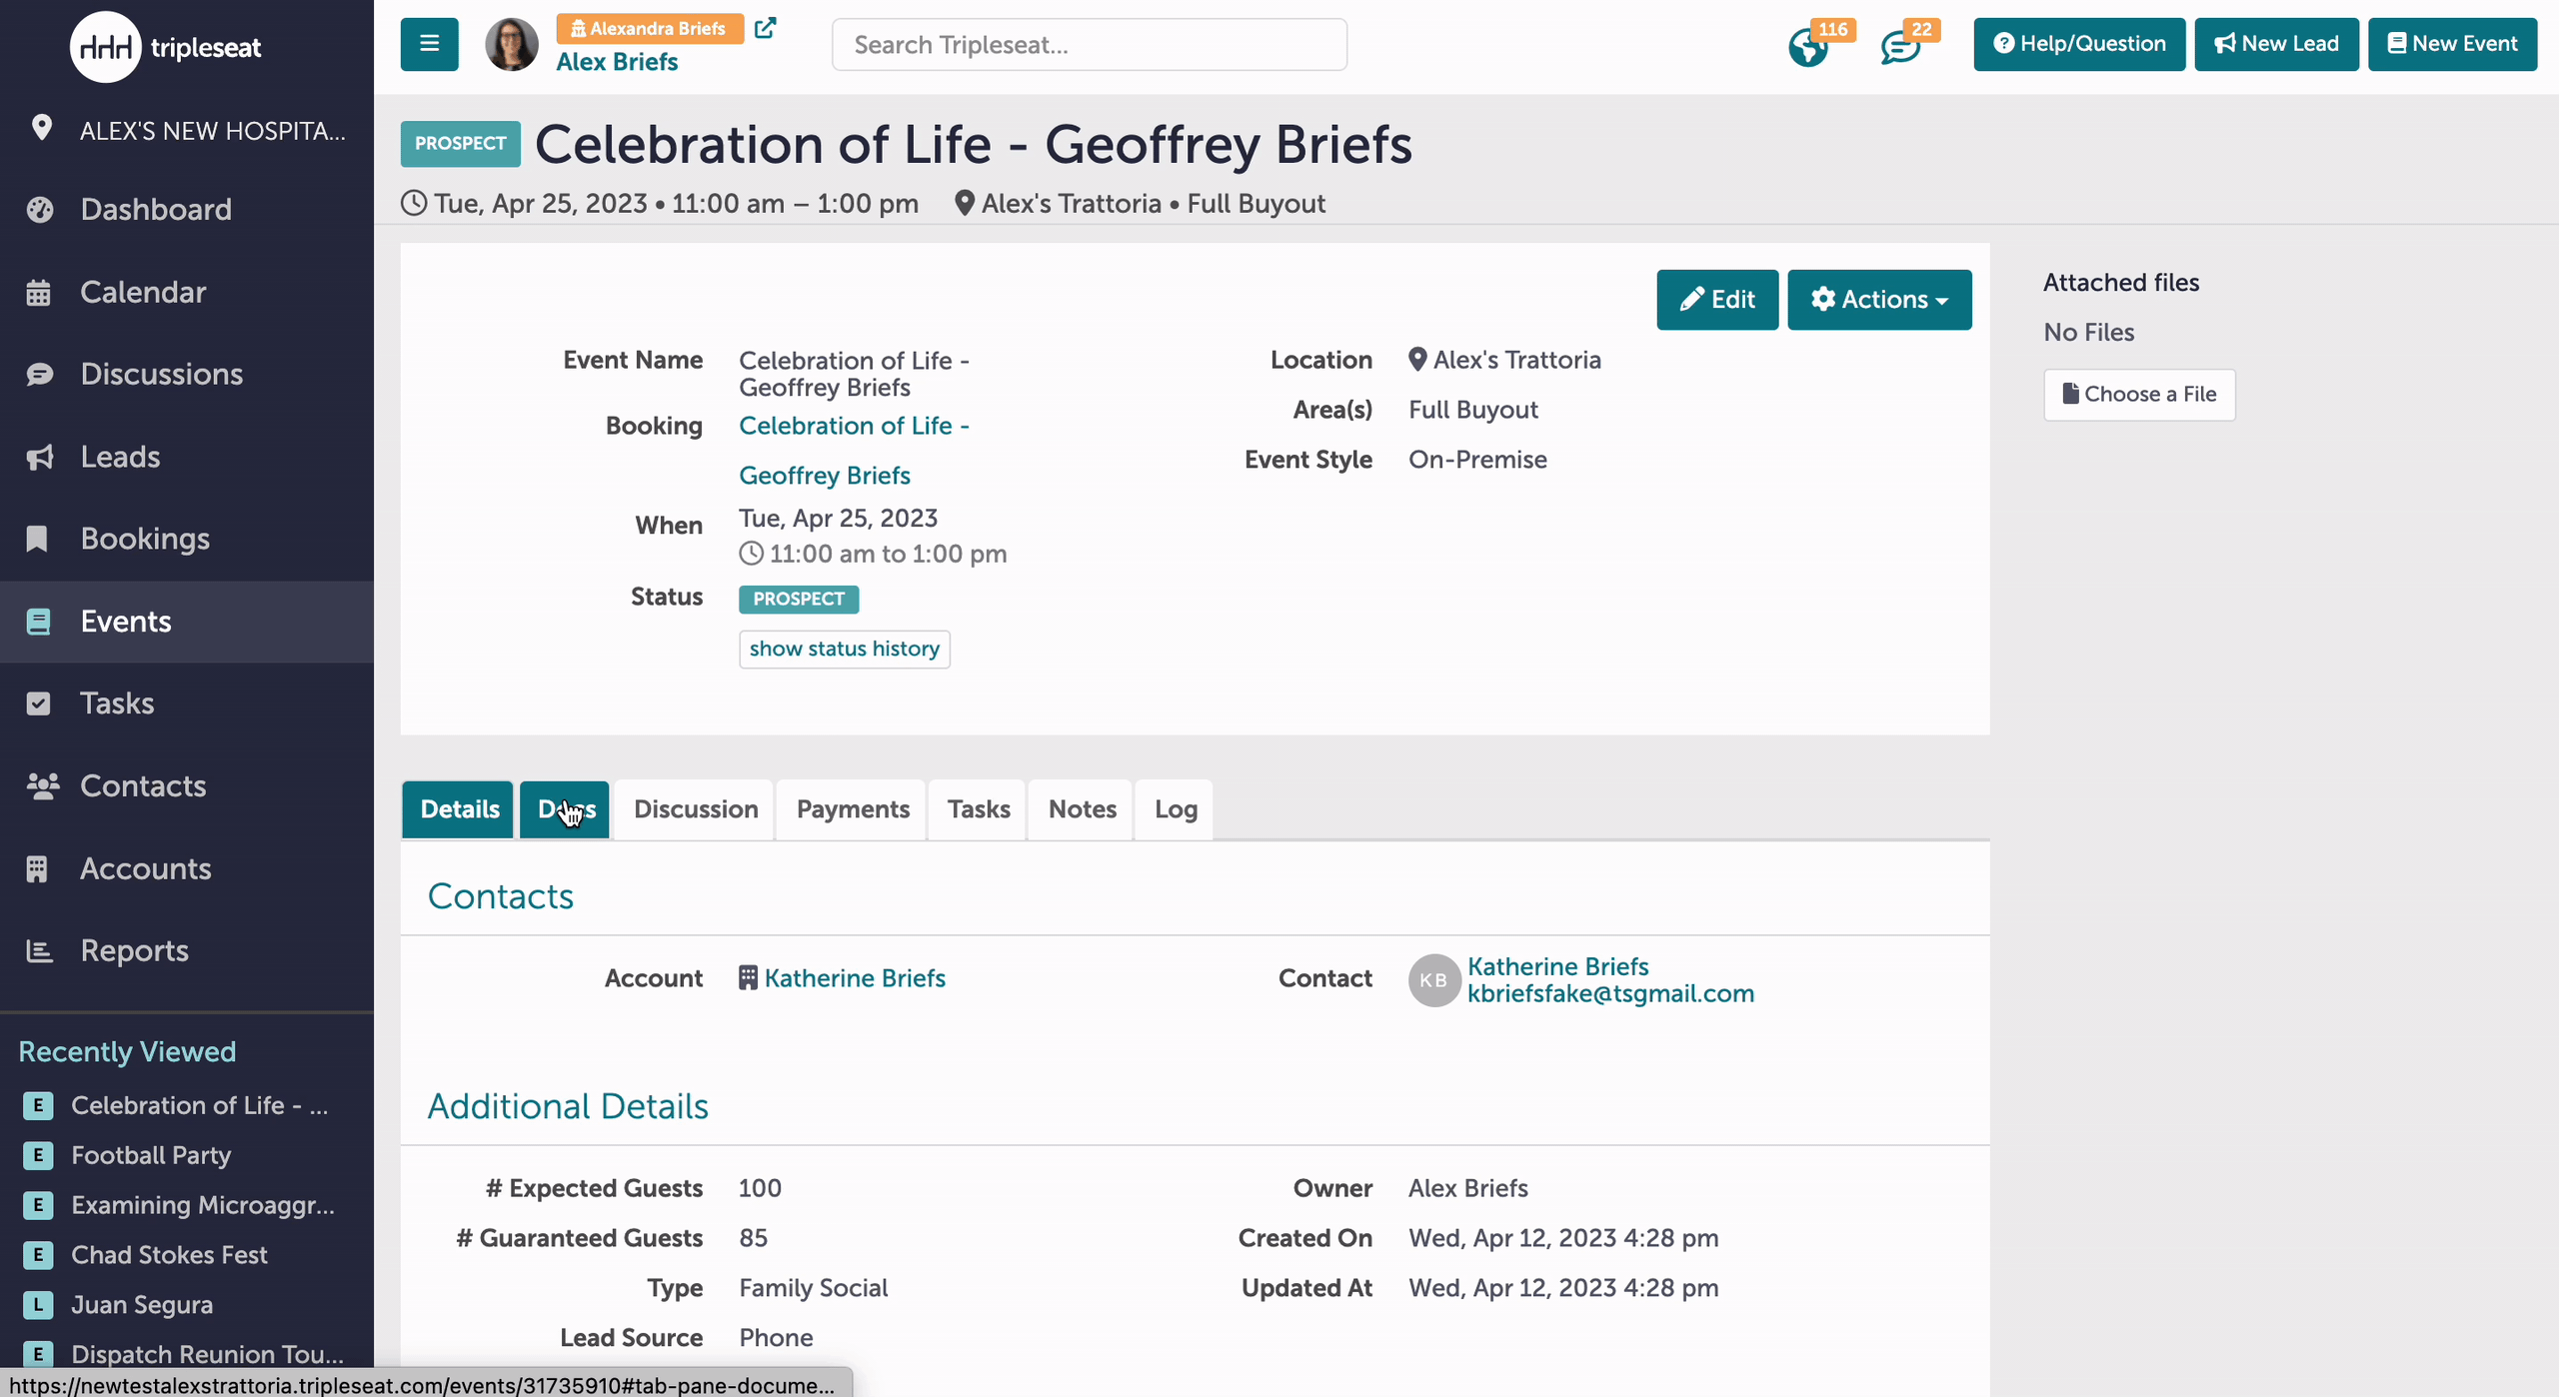Select the Alex's New Hospitality location pin
The image size is (2559, 1397).
pos(41,128)
